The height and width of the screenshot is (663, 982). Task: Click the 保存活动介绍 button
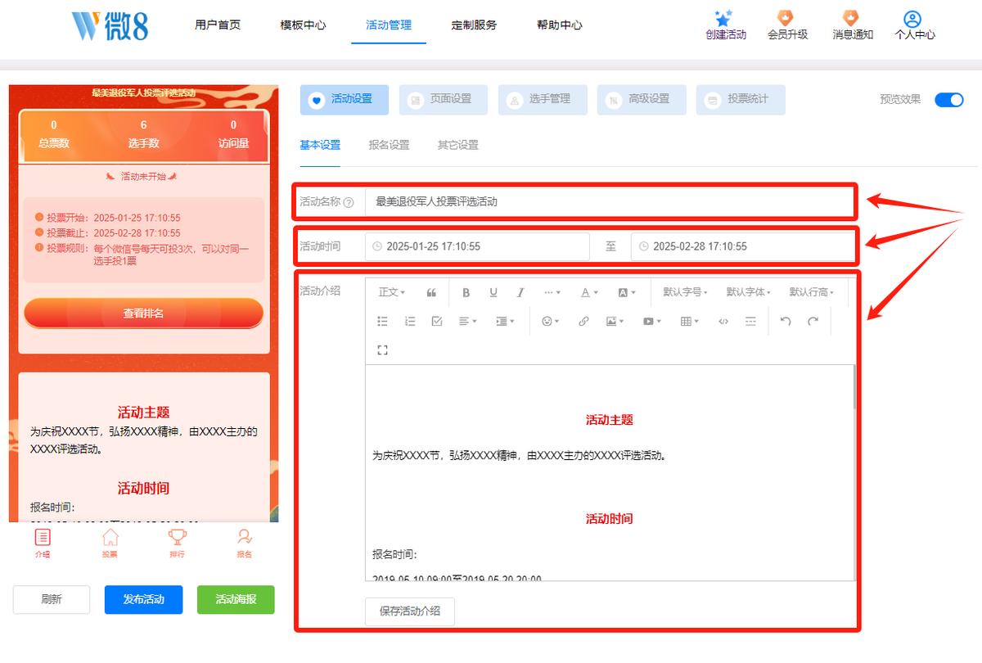[410, 611]
